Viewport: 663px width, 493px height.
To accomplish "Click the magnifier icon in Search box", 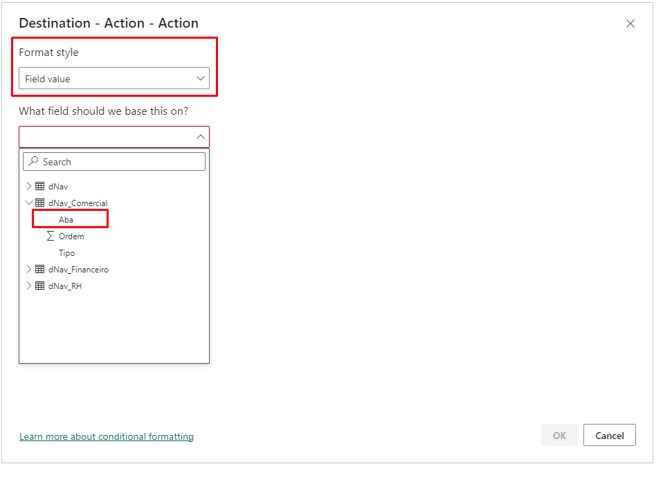I will point(33,162).
